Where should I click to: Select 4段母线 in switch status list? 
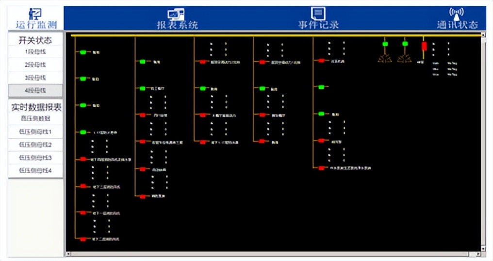tap(35, 90)
